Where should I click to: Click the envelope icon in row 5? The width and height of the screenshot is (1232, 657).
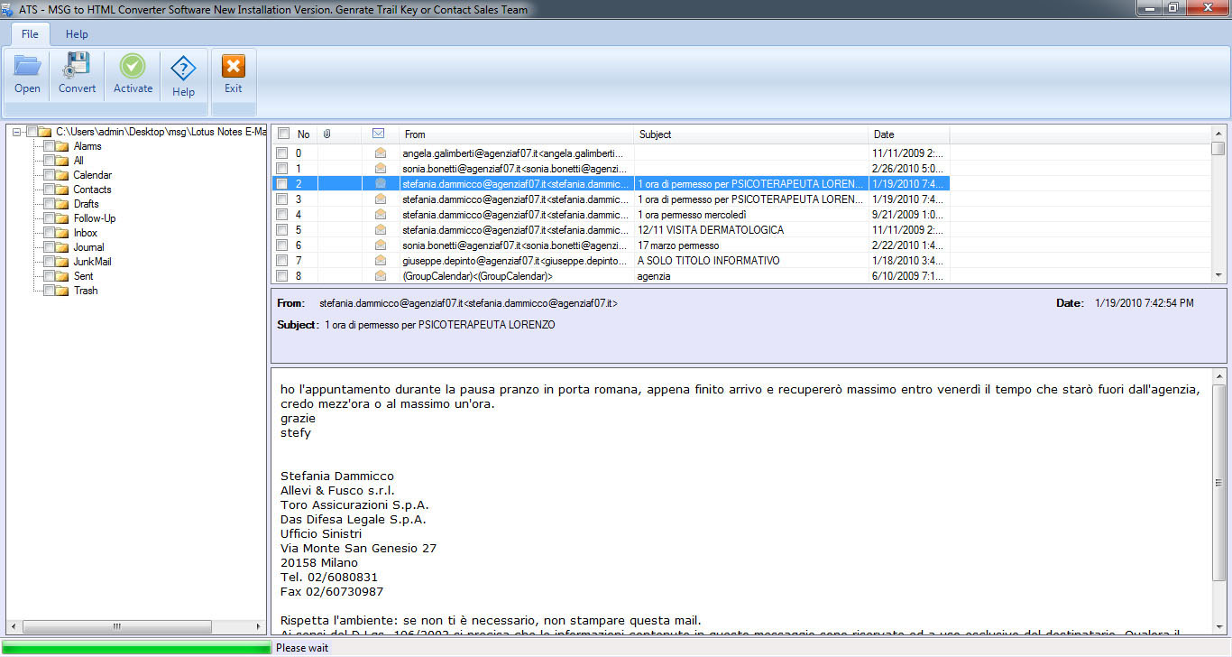tap(380, 229)
